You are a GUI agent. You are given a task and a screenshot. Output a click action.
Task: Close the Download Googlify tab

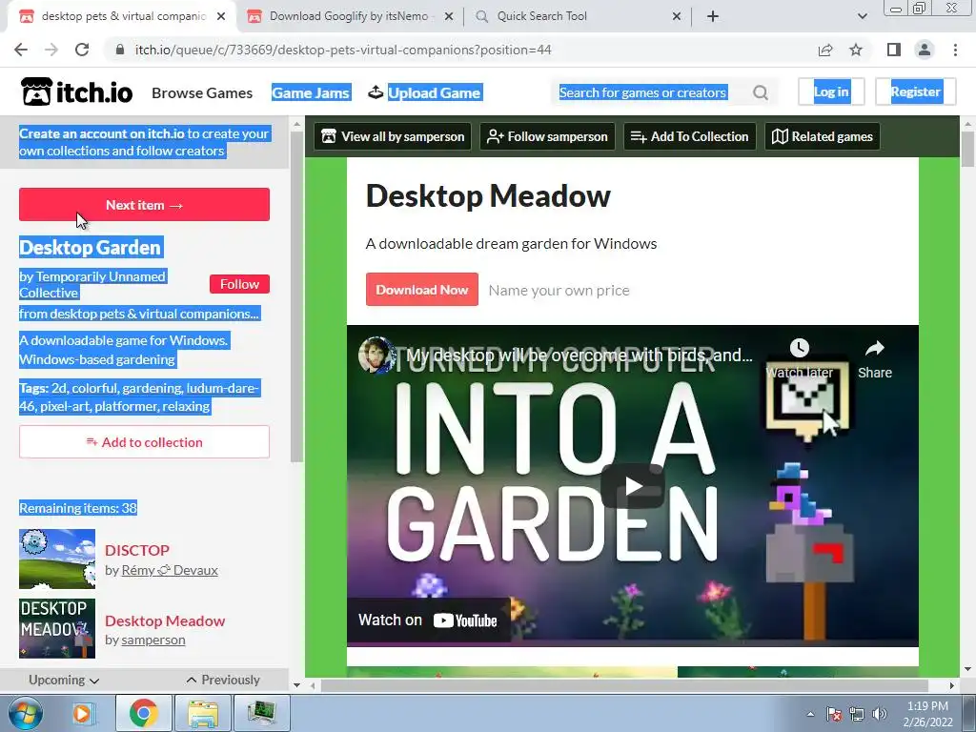(x=449, y=17)
